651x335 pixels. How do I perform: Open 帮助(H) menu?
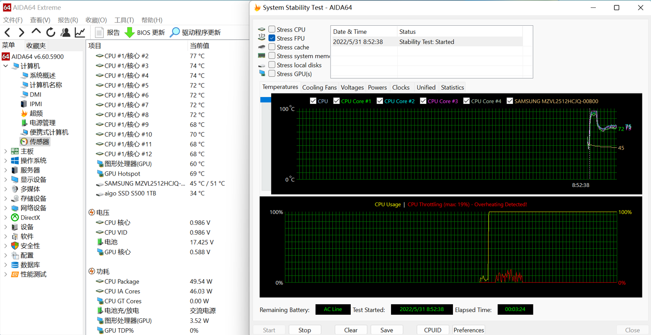152,20
